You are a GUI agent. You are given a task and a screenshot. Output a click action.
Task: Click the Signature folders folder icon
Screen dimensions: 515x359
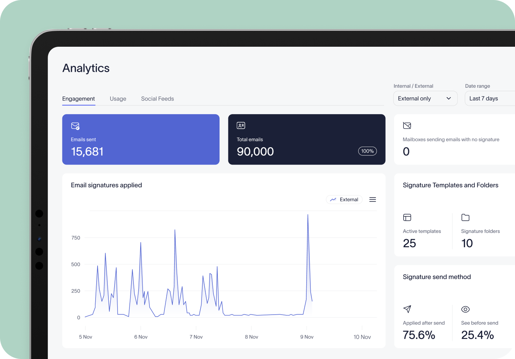point(466,217)
